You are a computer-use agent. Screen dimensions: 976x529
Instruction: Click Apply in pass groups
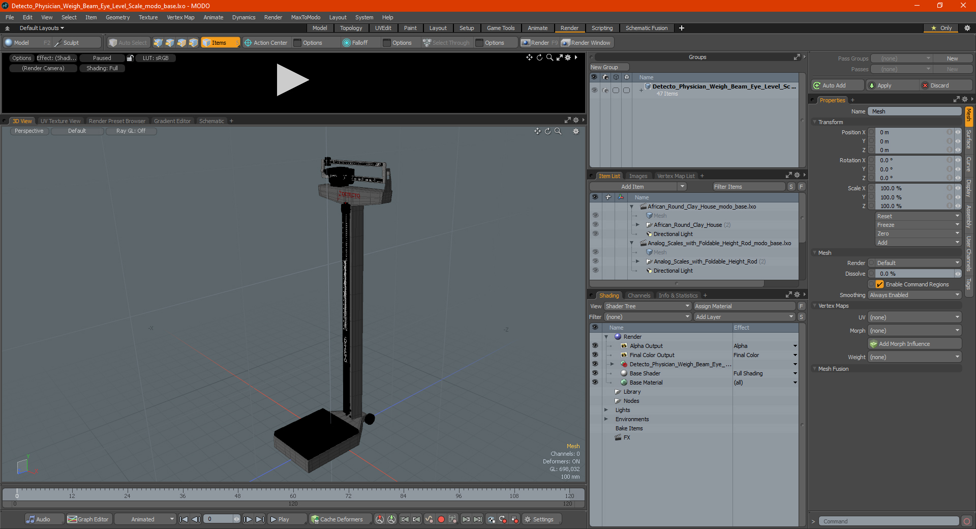(893, 85)
